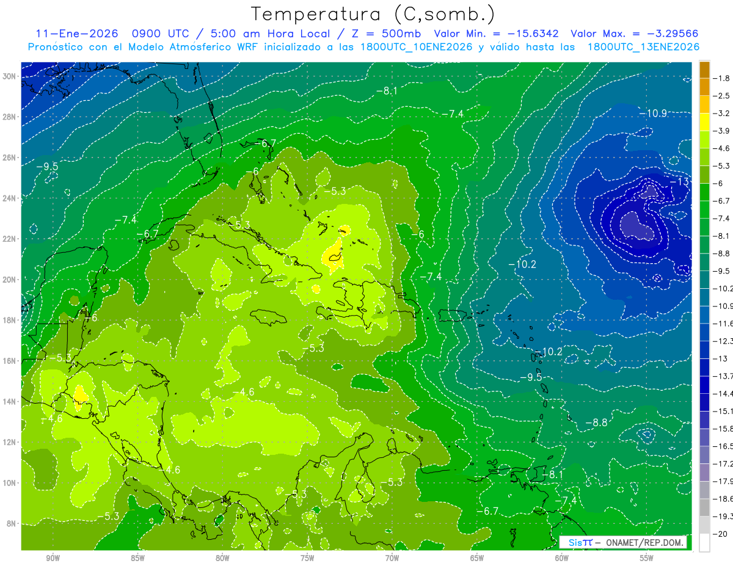Click the "1800UTC_10ENE2026" initialization text
The image size is (733, 566).
pos(416,47)
